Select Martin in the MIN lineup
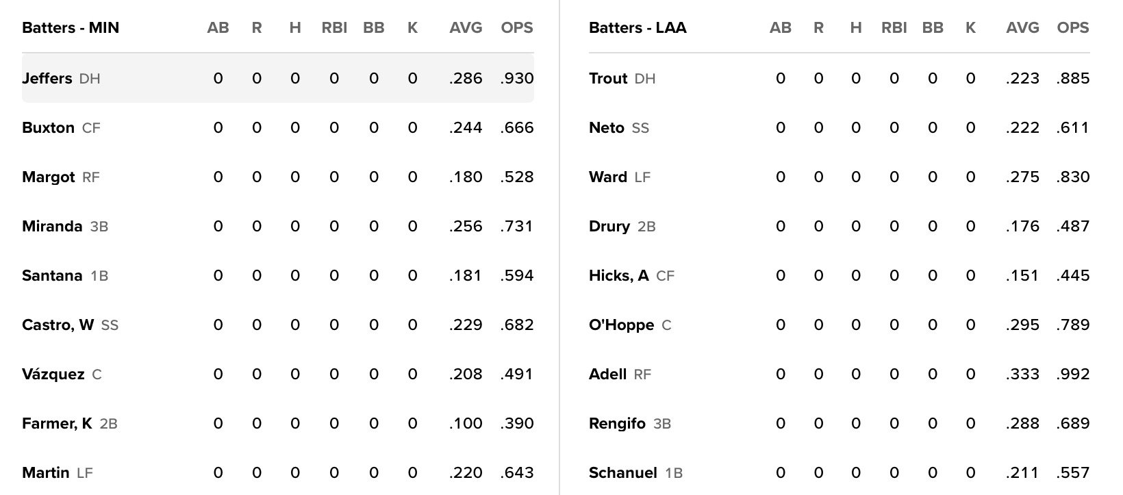The width and height of the screenshot is (1123, 495). 45,473
